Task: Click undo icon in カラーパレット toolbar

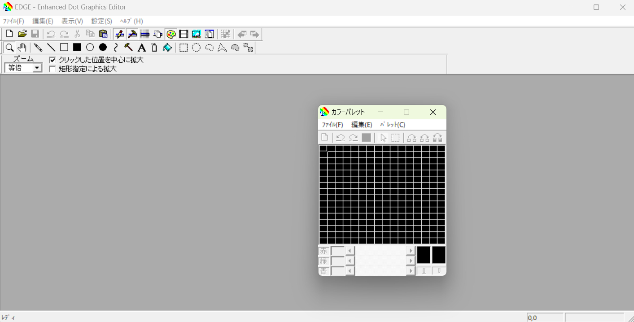Action: tap(341, 138)
